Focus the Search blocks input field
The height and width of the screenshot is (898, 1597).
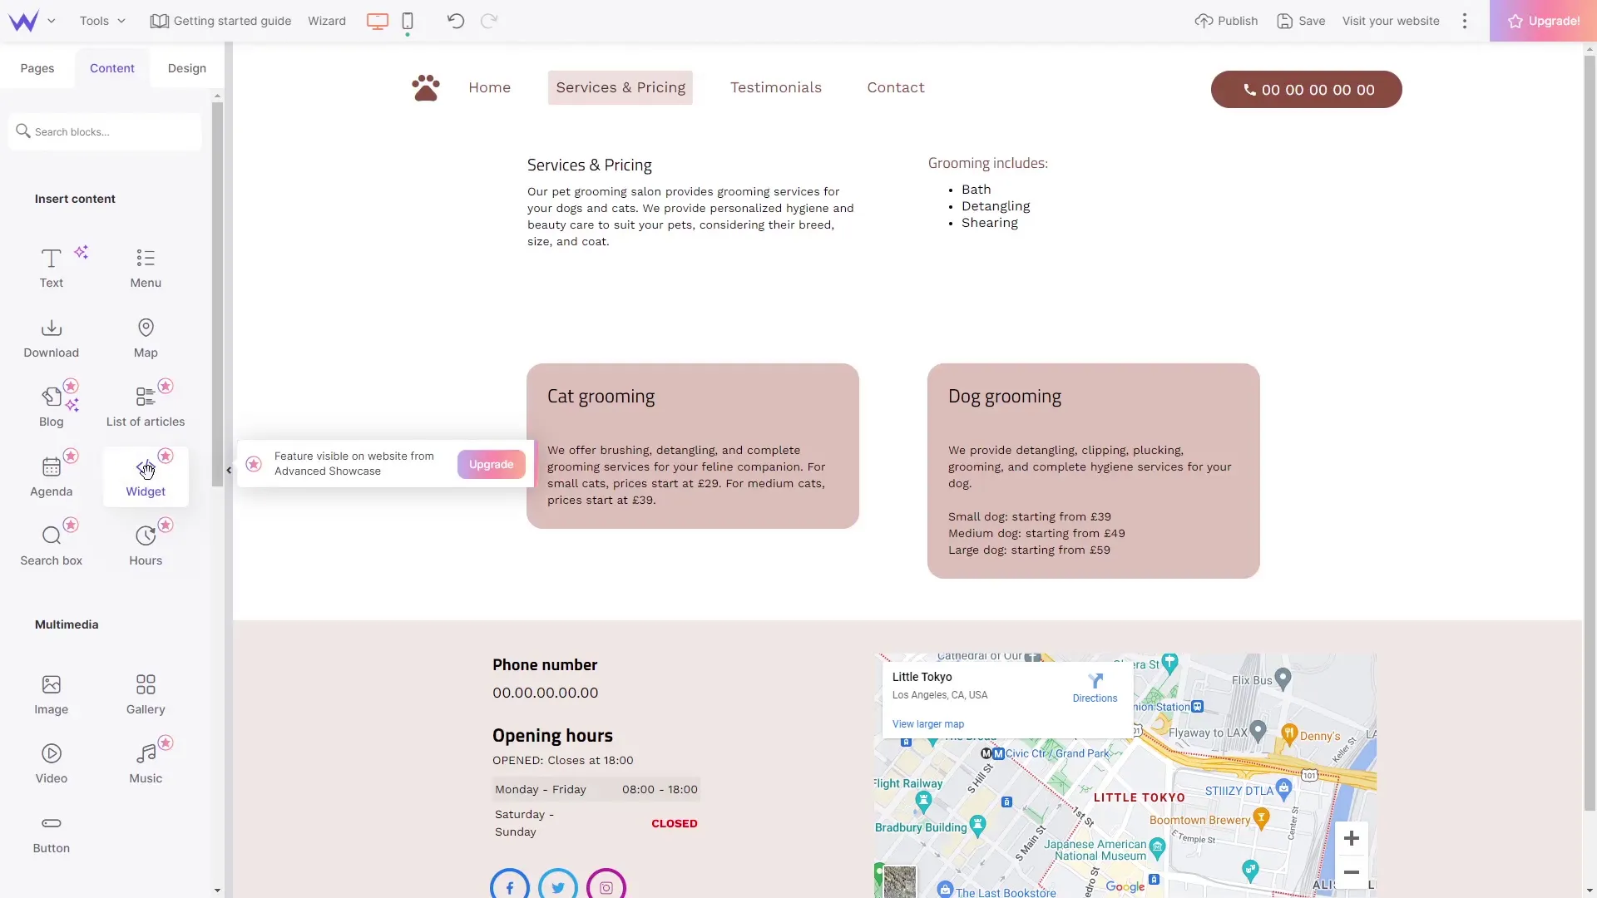105,131
